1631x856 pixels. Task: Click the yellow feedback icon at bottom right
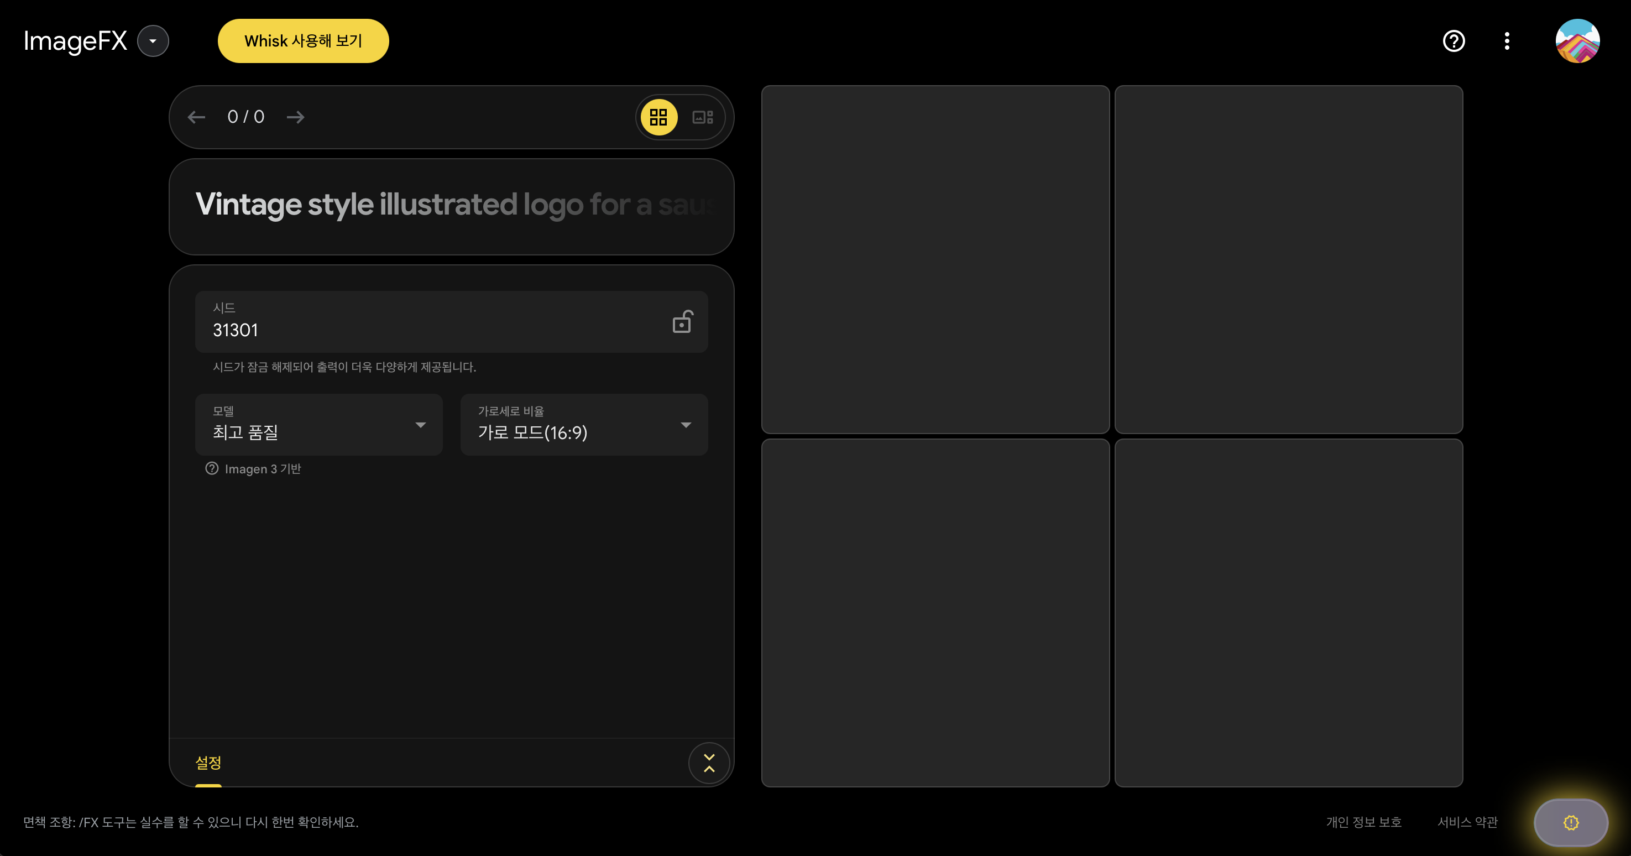point(1571,822)
